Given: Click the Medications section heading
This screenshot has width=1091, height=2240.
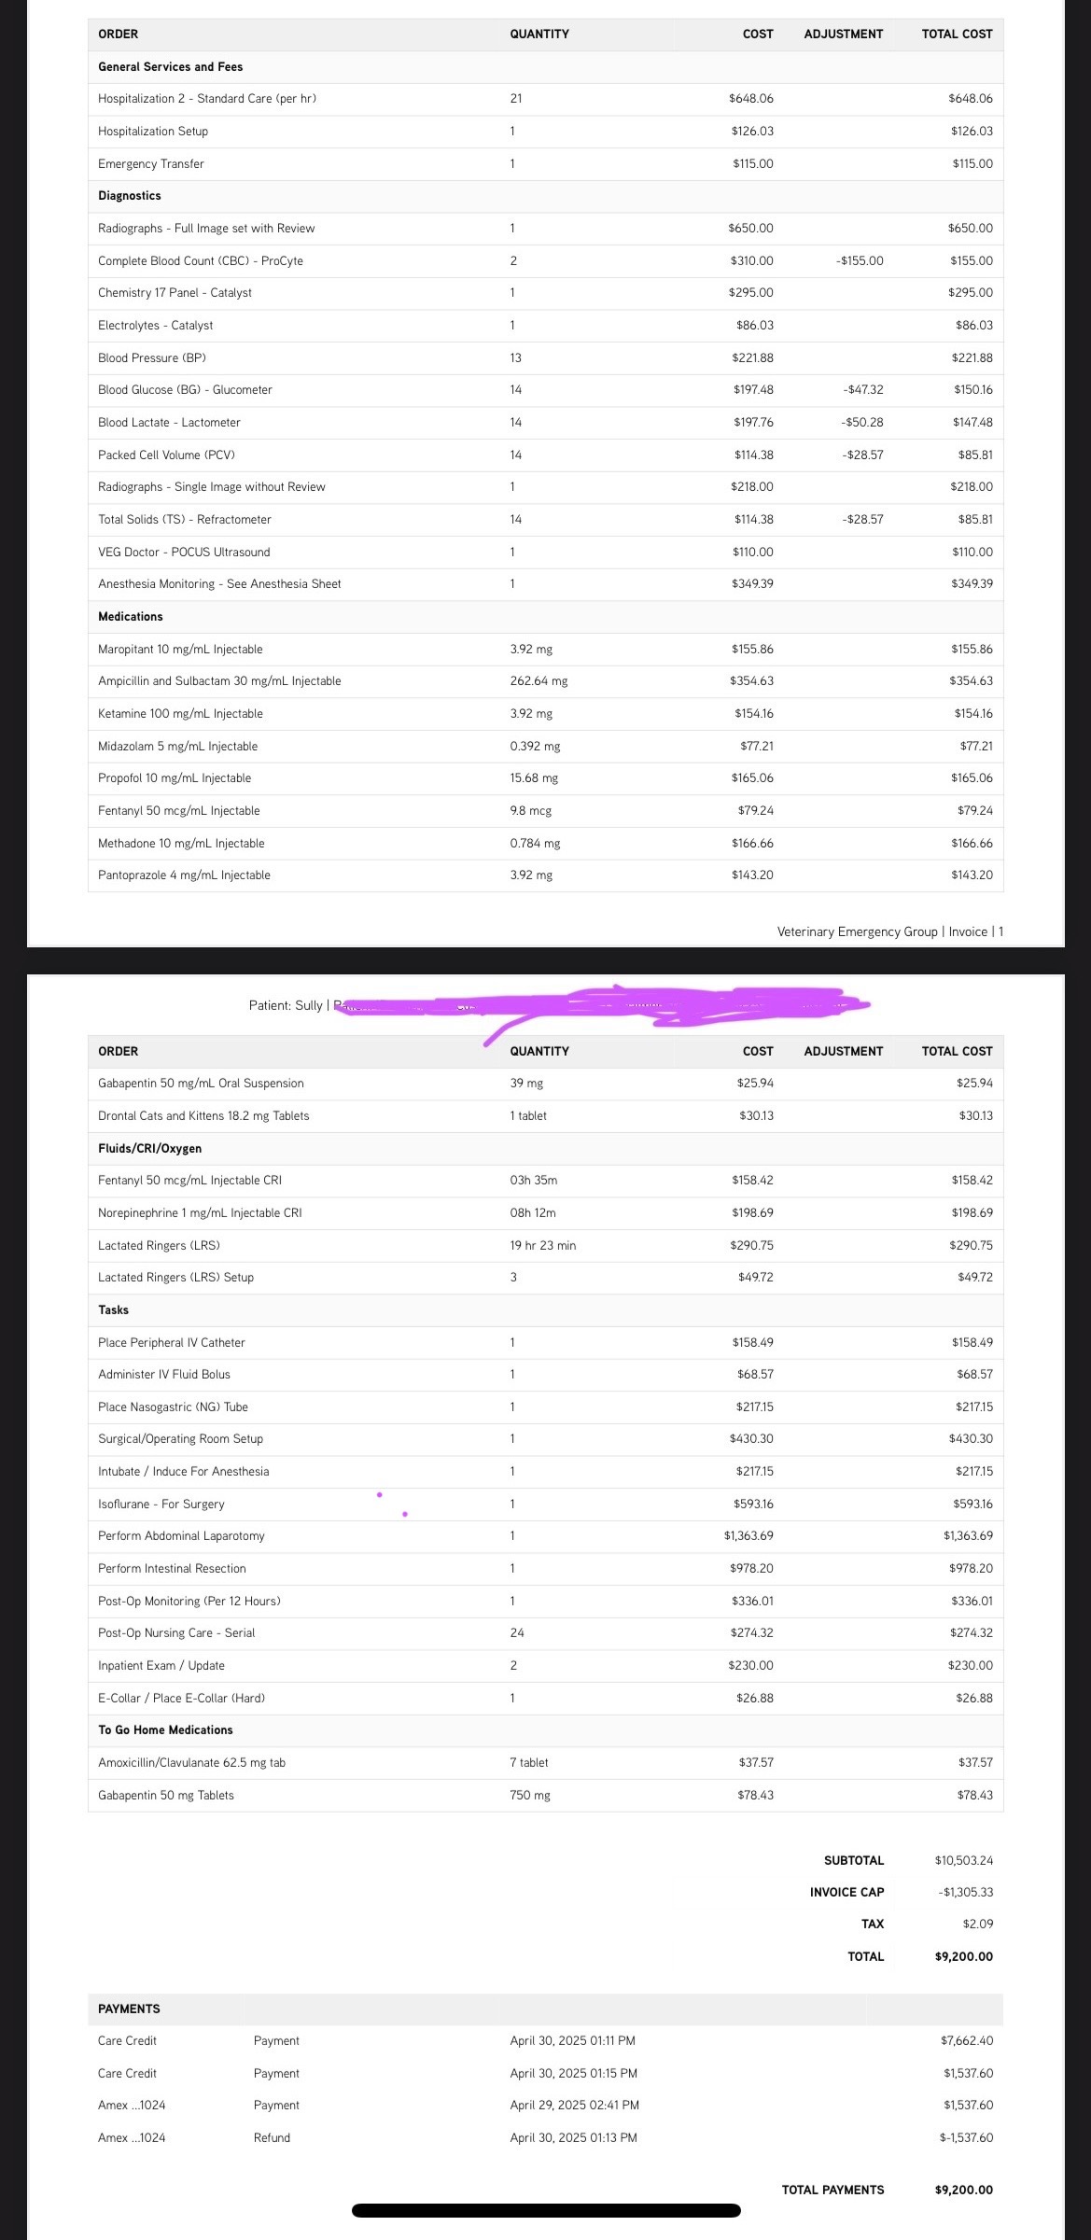Looking at the screenshot, I should pyautogui.click(x=131, y=617).
